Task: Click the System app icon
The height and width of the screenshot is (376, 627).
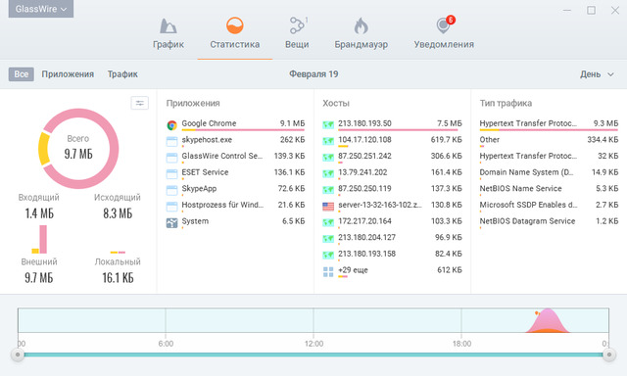Action: [x=172, y=222]
